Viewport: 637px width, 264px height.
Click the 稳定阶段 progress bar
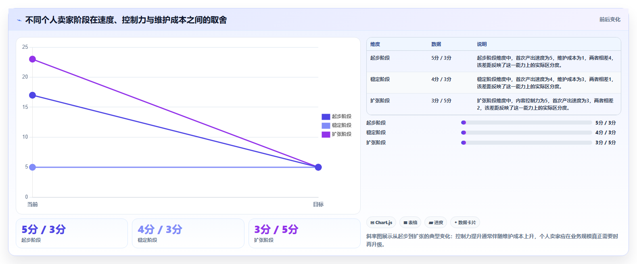tap(526, 133)
